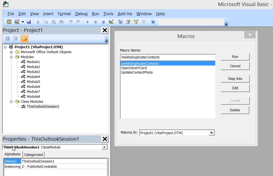
Task: Close the Properties panel
Action: tap(105, 139)
